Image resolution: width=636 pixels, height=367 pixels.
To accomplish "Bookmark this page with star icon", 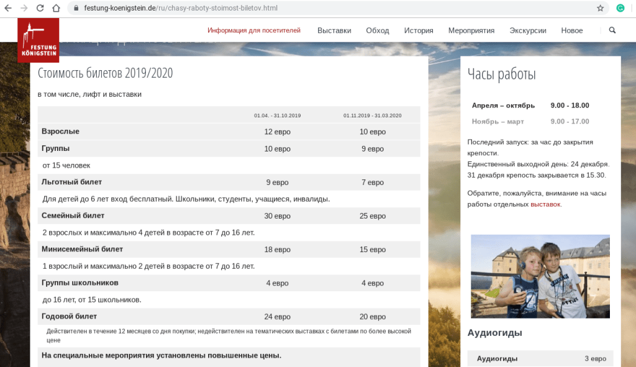I will (x=600, y=8).
